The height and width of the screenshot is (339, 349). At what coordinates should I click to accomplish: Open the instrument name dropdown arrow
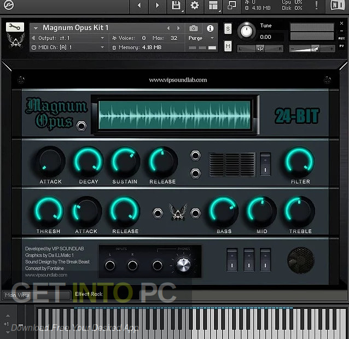(36, 28)
